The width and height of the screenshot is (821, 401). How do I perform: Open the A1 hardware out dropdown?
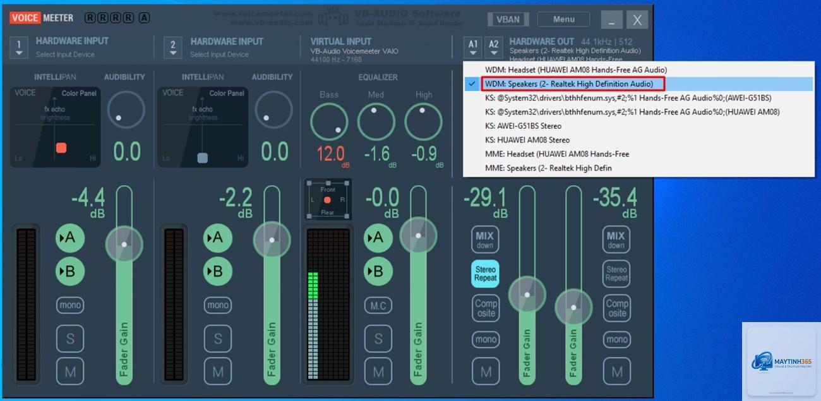pyautogui.click(x=473, y=47)
